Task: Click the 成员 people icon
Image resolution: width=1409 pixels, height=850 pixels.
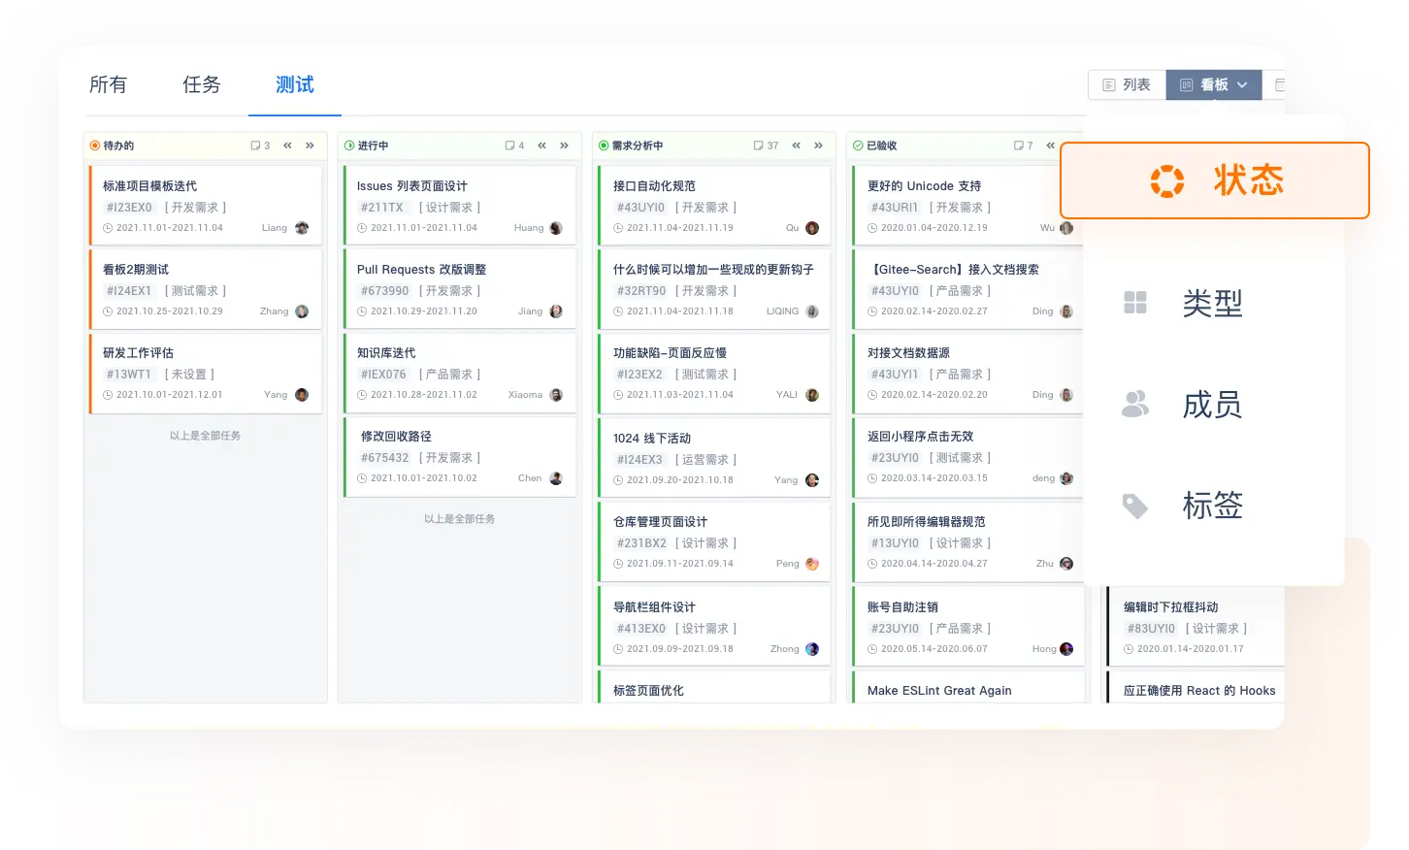Action: click(x=1135, y=404)
